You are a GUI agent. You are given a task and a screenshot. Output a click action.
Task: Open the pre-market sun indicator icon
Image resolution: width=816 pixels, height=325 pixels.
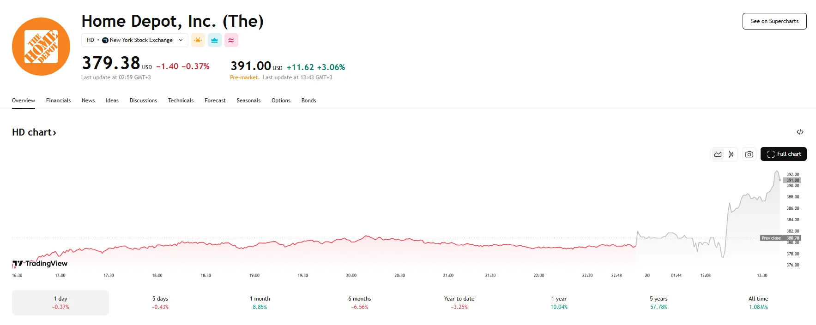pyautogui.click(x=198, y=40)
